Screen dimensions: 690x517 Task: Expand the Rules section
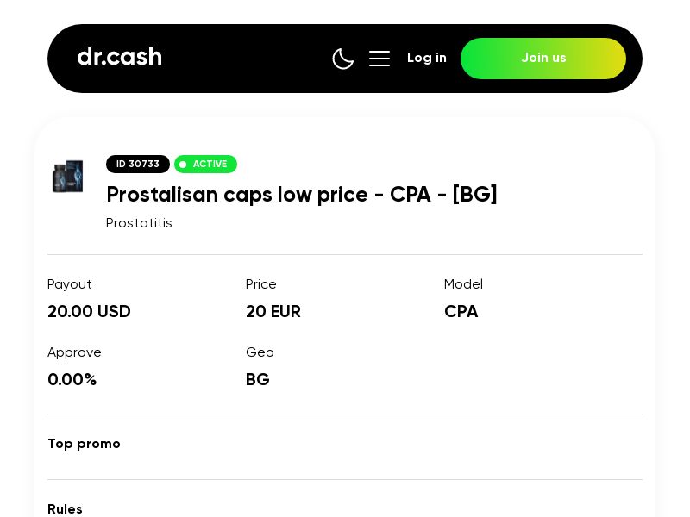(65, 509)
